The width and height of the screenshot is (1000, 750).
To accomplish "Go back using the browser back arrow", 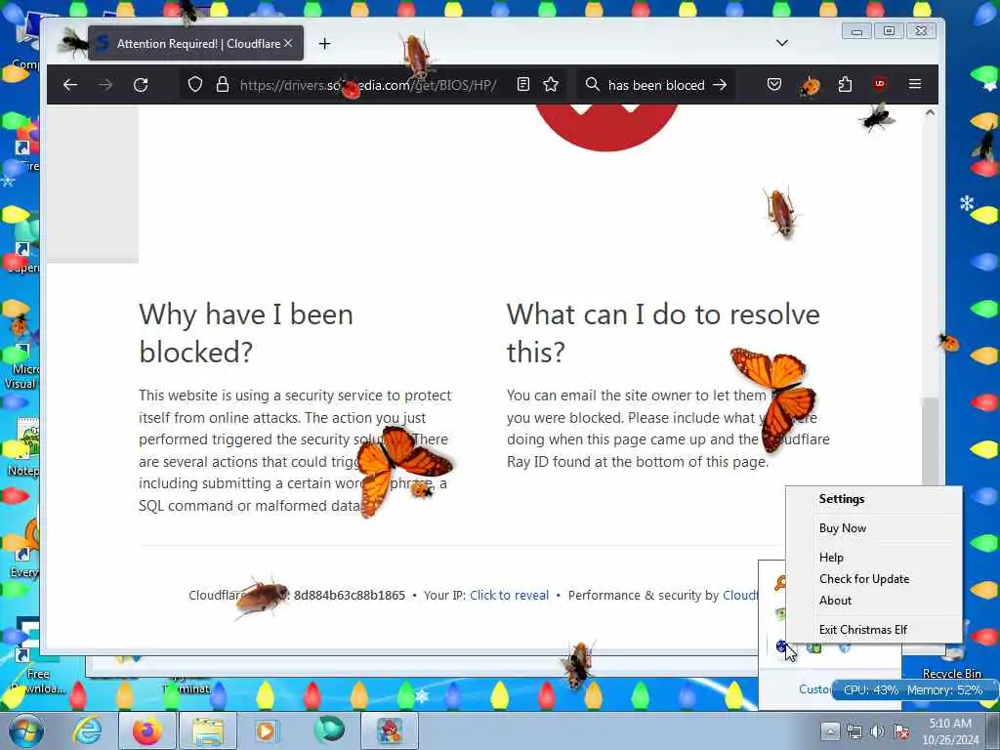I will click(x=70, y=85).
